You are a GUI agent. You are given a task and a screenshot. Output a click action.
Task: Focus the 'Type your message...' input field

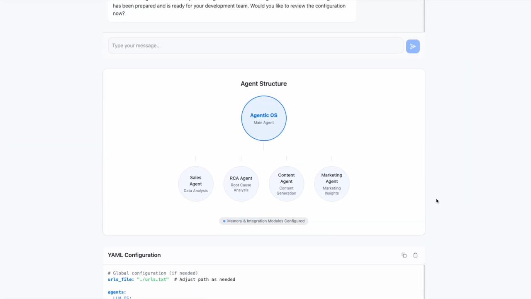[x=255, y=46]
